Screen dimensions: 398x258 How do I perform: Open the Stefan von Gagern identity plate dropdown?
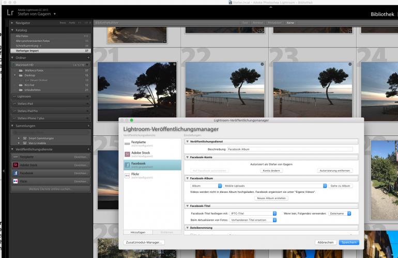click(x=55, y=14)
